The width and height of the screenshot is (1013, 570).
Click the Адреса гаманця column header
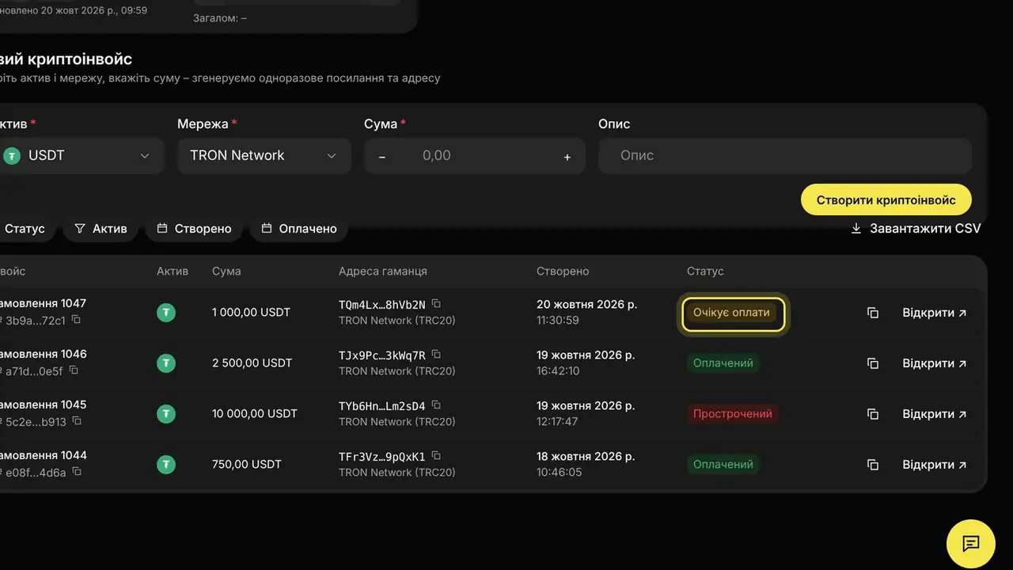[383, 272]
